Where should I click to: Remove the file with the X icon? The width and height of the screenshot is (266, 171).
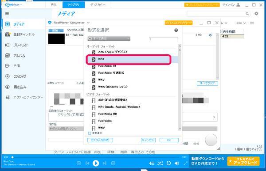point(210,35)
